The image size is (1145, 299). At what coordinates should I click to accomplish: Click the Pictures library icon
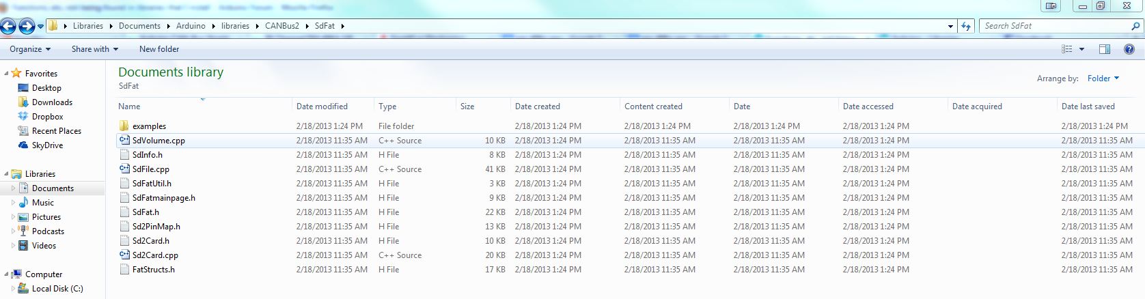[23, 217]
